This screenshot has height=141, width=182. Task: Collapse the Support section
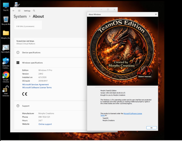tap(51, 106)
